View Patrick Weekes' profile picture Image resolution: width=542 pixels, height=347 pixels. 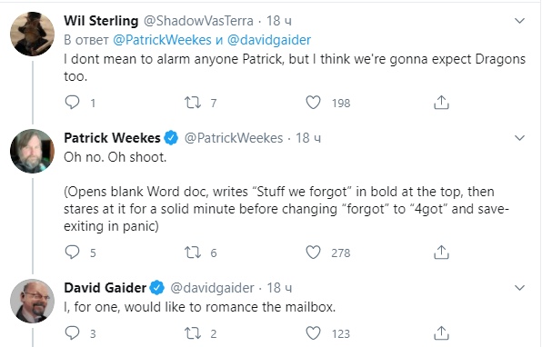click(x=32, y=151)
